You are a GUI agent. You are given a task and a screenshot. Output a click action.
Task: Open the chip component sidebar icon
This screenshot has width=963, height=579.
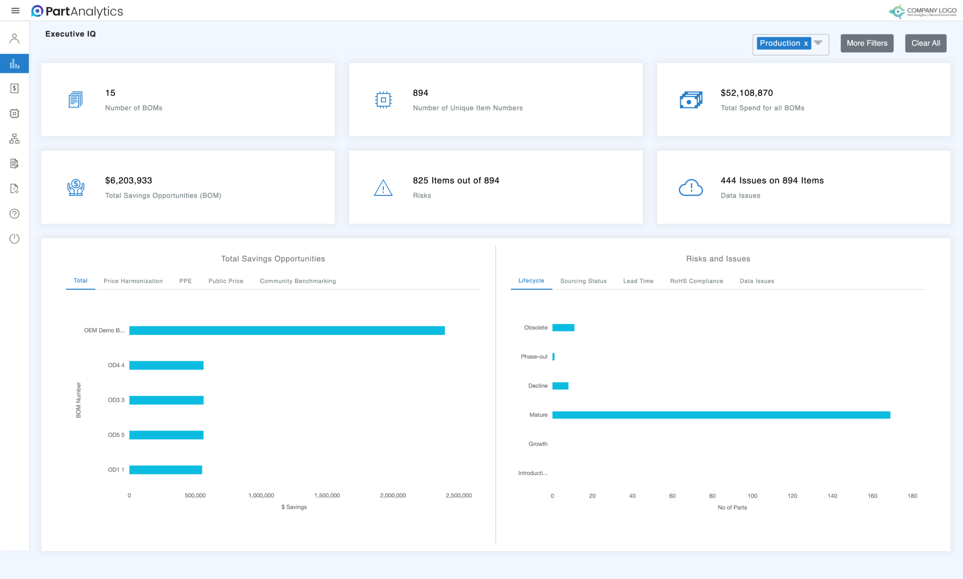coord(15,113)
